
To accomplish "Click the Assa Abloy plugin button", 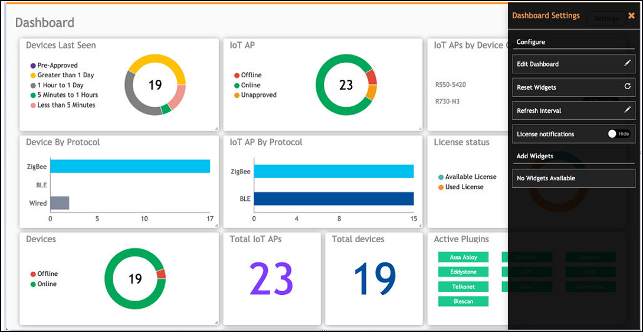I will coord(463,257).
